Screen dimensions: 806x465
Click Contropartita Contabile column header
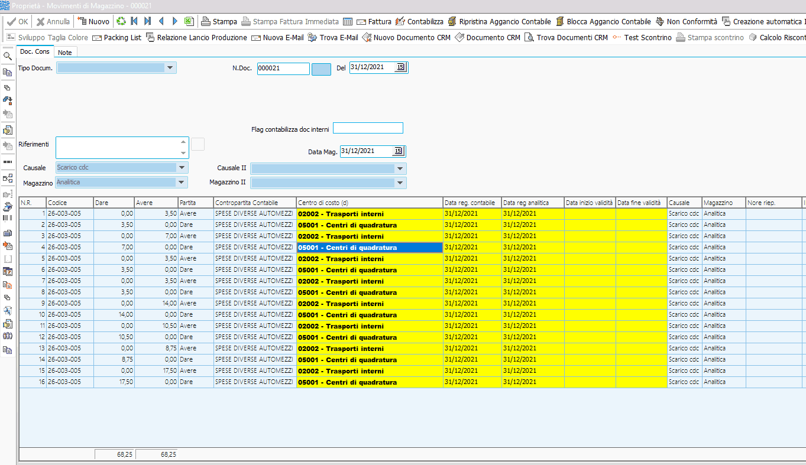click(x=254, y=203)
